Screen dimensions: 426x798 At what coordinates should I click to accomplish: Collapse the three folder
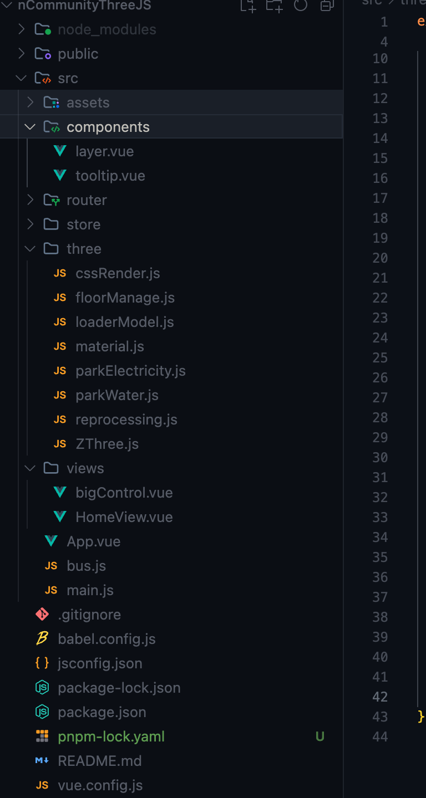(x=30, y=249)
